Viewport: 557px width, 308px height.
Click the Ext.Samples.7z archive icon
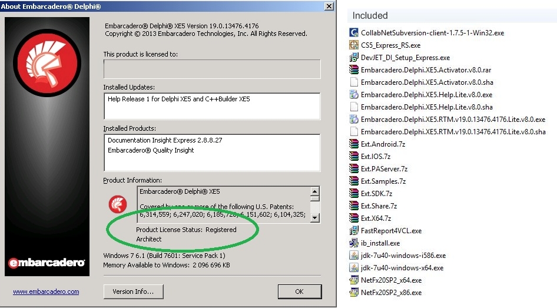354,181
